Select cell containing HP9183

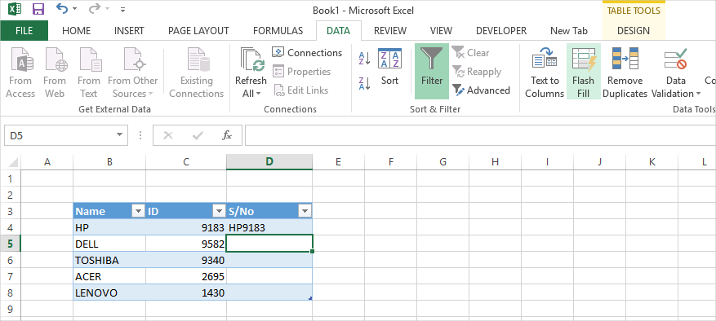click(269, 227)
